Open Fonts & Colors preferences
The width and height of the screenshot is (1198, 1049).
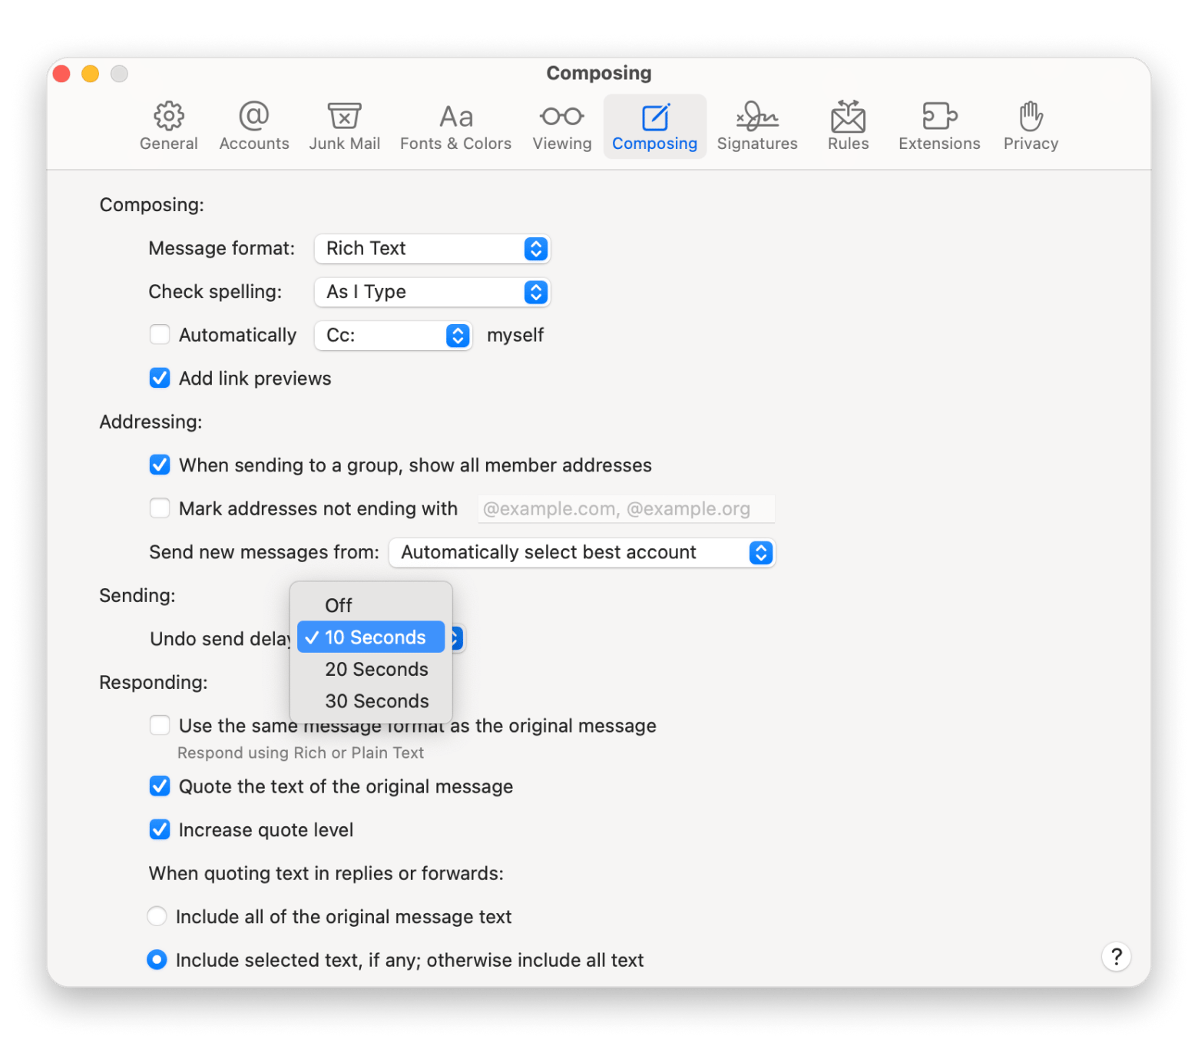[455, 127]
